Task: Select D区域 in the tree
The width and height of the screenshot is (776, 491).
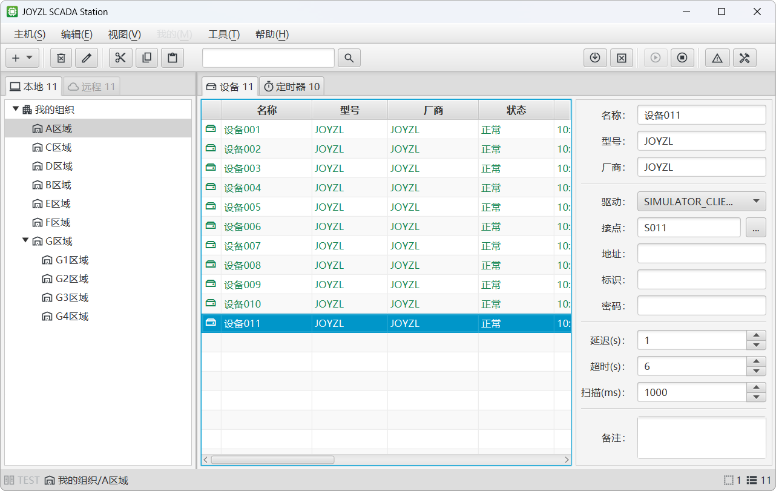Action: click(x=98, y=166)
